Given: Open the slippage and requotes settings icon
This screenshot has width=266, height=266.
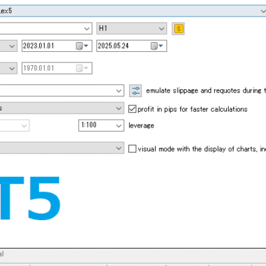Looking at the screenshot, I should click(136, 90).
